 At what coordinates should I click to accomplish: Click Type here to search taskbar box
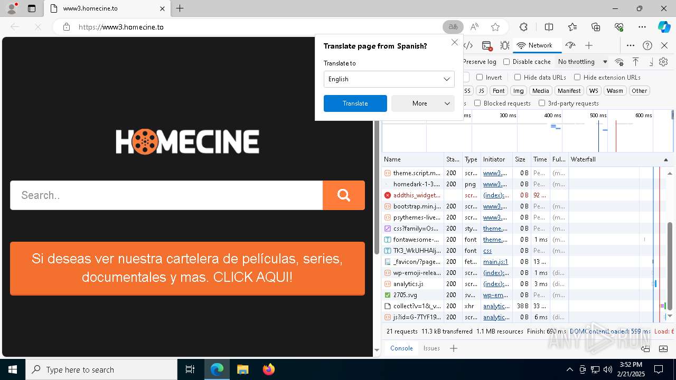pyautogui.click(x=101, y=369)
